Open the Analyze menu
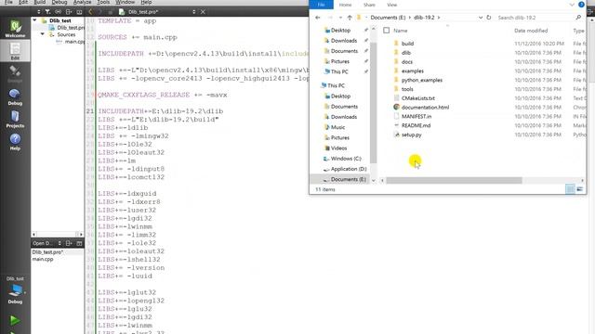This screenshot has height=334, width=595. (x=83, y=2)
